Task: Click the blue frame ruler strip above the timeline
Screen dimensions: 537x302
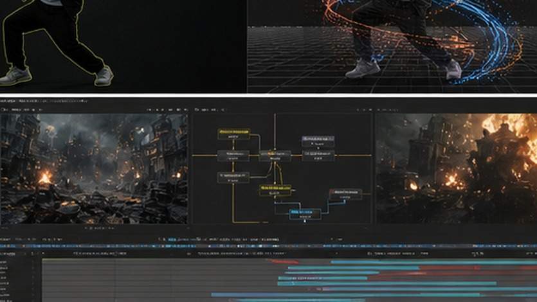Action: click(269, 246)
